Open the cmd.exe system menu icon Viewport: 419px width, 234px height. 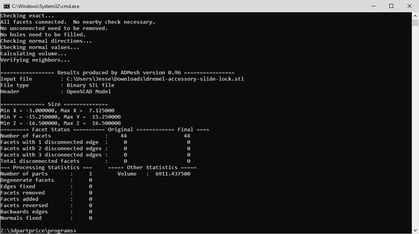(x=6, y=6)
